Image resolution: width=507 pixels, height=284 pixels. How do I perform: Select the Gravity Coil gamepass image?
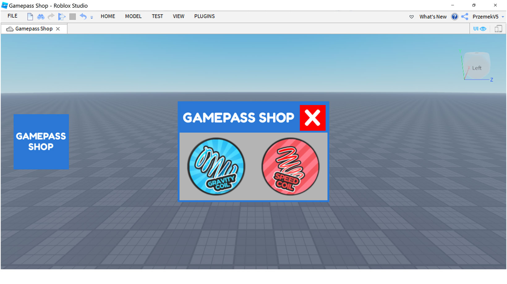pyautogui.click(x=216, y=166)
